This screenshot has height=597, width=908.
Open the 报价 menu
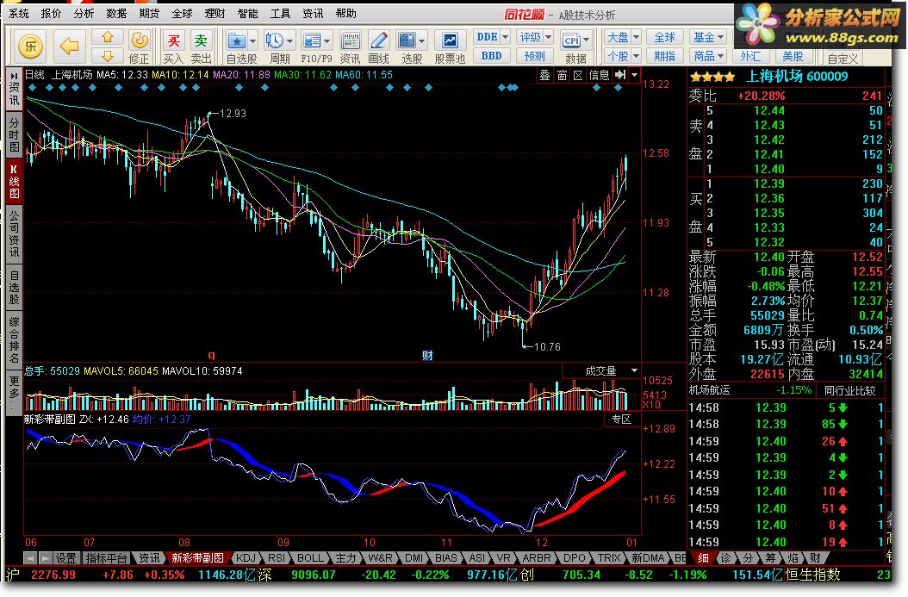point(51,13)
